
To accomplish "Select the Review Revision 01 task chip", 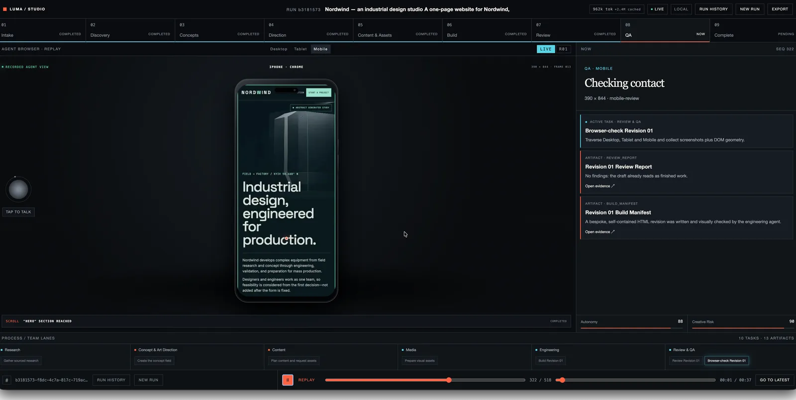I will 686,361.
